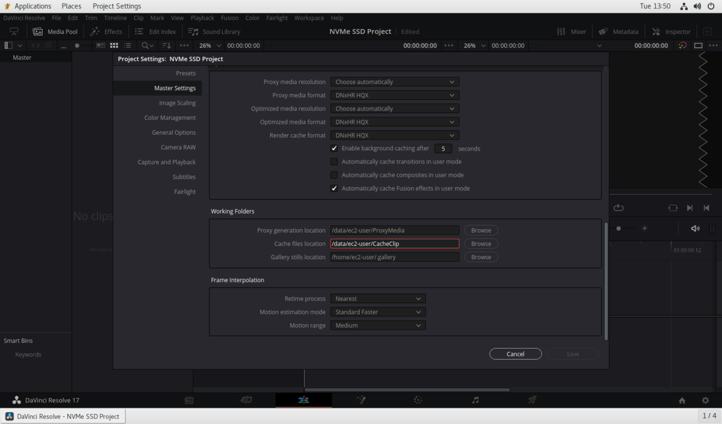Enable automatically cache transitions in user mode
This screenshot has height=424, width=722.
(x=334, y=161)
